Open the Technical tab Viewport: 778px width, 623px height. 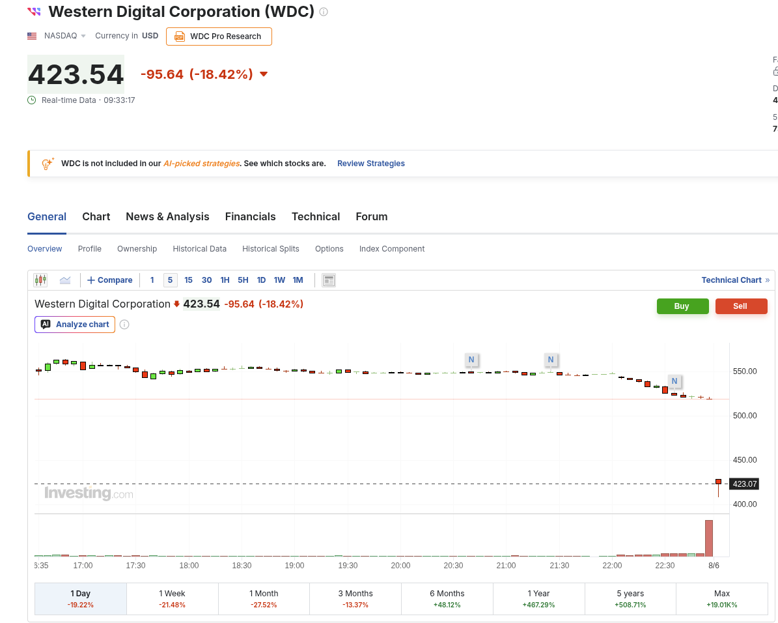click(316, 216)
